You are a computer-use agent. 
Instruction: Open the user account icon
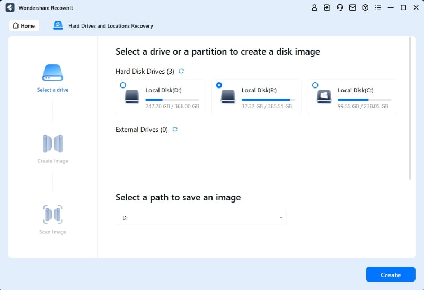point(314,7)
